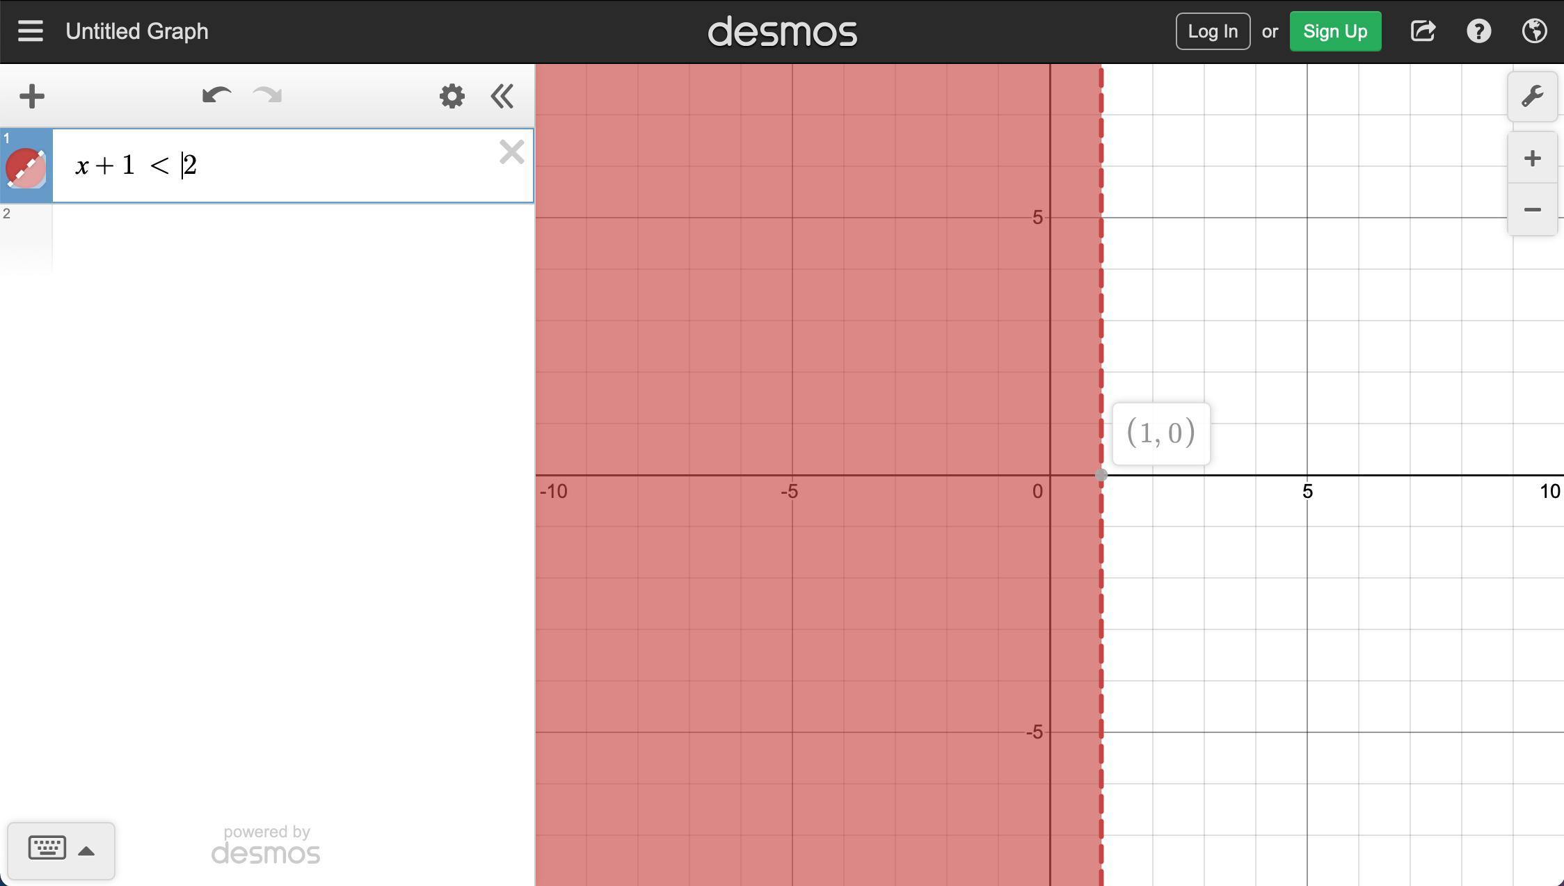Toggle visibility of inequality expression 1
The height and width of the screenshot is (886, 1564).
[26, 168]
